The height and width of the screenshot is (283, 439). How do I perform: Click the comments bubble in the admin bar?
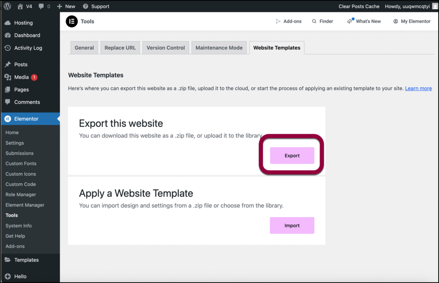point(41,6)
